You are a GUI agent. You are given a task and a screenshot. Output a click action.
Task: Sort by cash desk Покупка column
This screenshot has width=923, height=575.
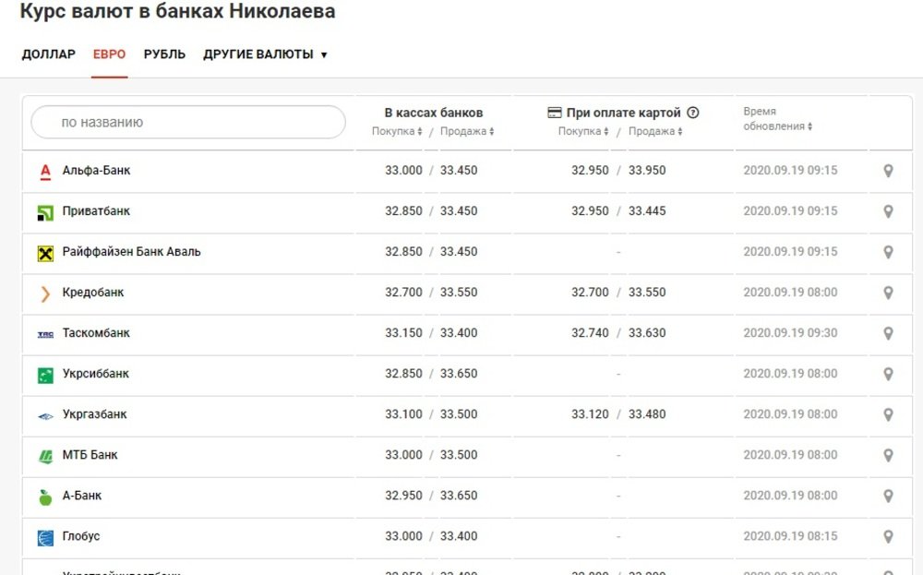click(x=397, y=131)
